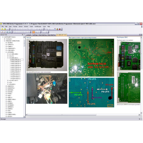143x143 pixels.
Task: Collapse the MILEAGE CORRECTION tree node
Action: pyautogui.click(x=5, y=41)
